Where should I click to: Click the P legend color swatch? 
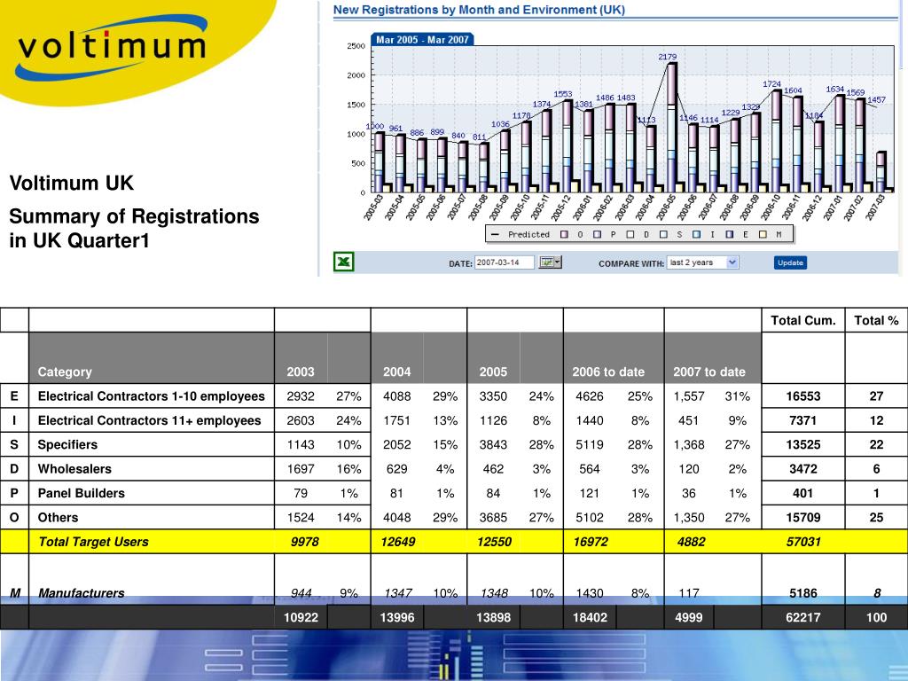[x=598, y=234]
